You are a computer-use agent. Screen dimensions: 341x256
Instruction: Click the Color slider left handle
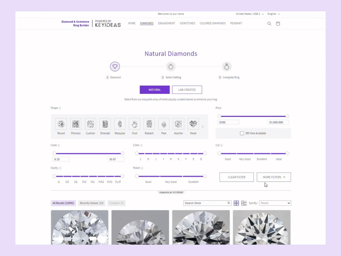tap(137, 154)
